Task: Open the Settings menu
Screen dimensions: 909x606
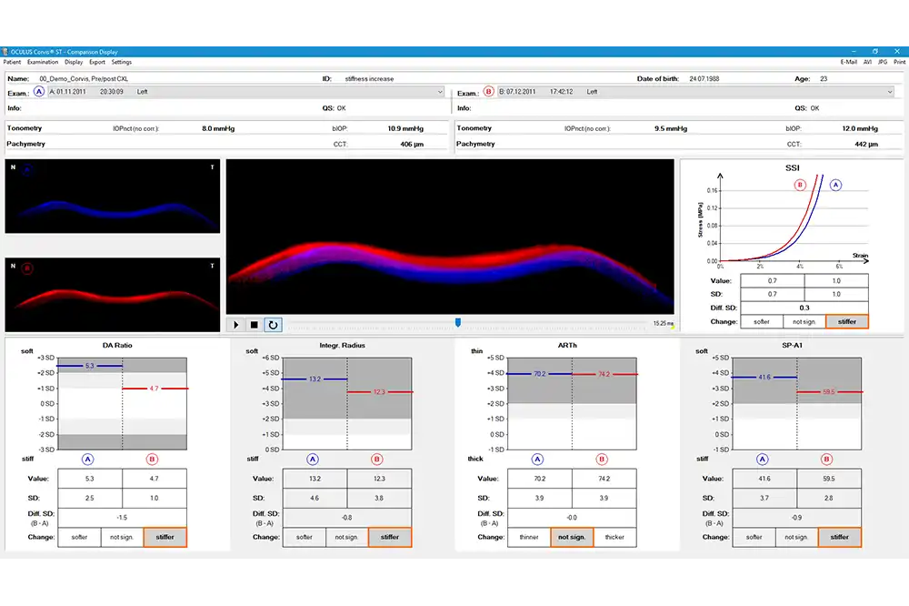Action: tap(122, 62)
